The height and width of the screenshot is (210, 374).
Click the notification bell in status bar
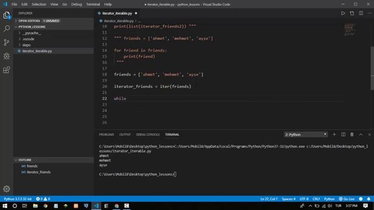coord(369,199)
